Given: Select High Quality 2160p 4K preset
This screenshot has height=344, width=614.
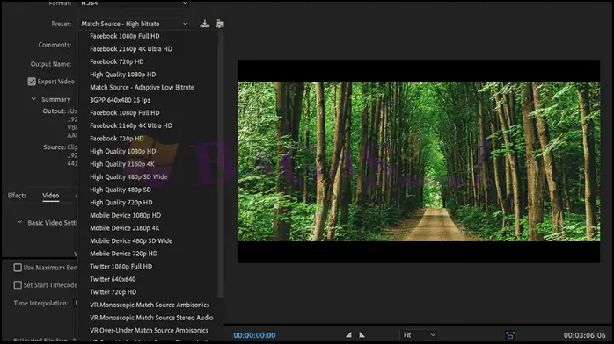Looking at the screenshot, I should coord(122,164).
